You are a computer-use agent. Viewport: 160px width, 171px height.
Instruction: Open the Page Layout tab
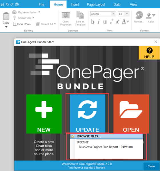click(x=96, y=5)
